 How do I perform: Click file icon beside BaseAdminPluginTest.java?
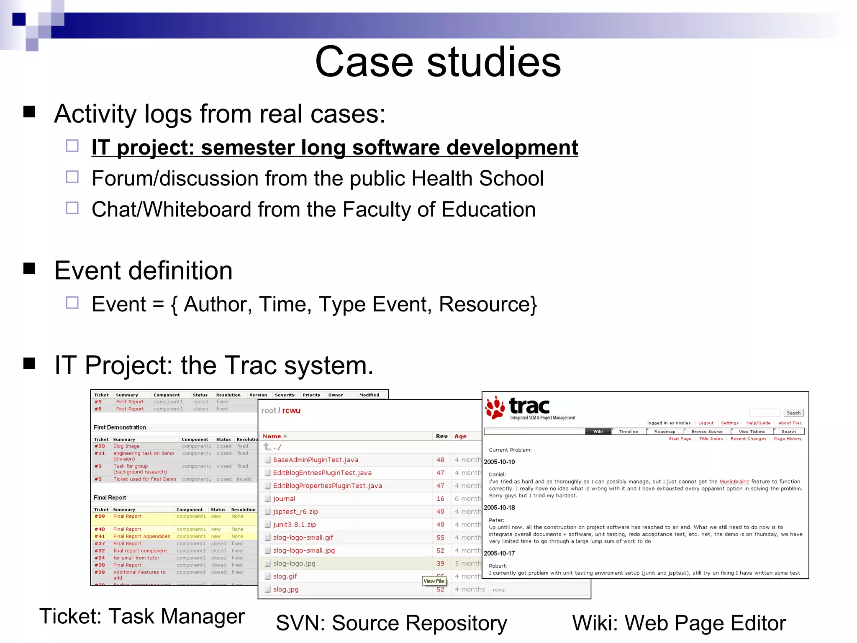267,460
